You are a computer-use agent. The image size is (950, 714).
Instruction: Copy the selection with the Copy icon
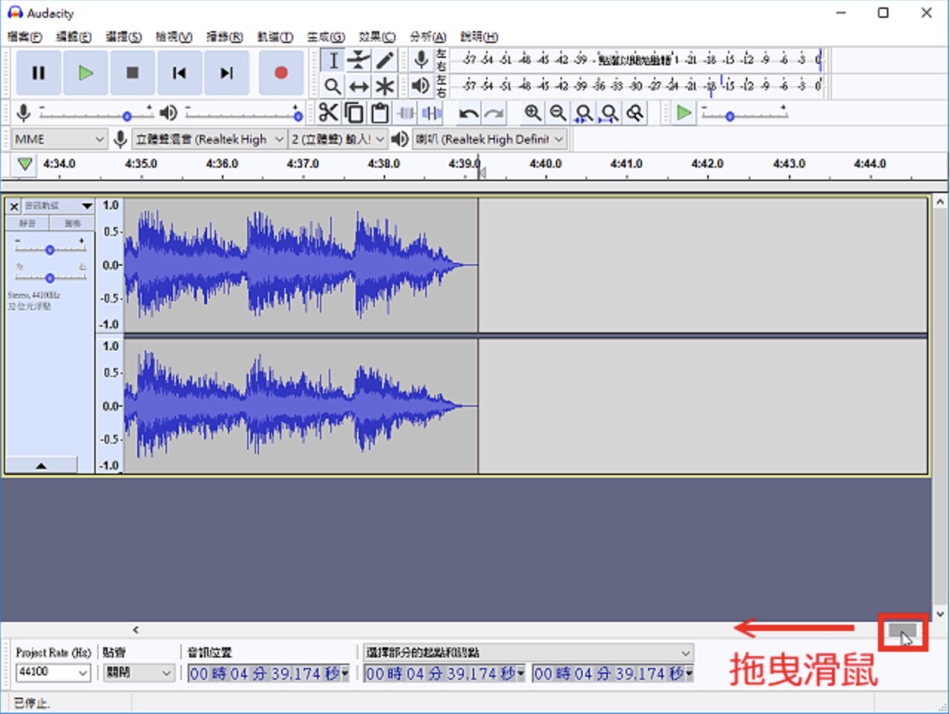coord(354,113)
